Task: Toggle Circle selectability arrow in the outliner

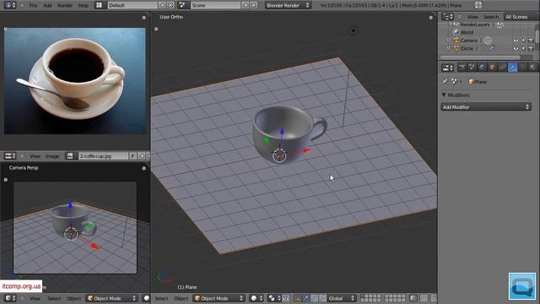Action: 523,49
